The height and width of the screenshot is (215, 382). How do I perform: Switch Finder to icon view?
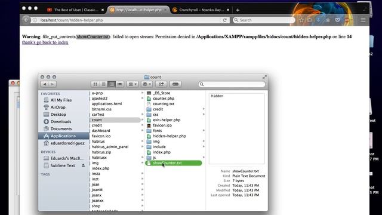[x=95, y=84]
